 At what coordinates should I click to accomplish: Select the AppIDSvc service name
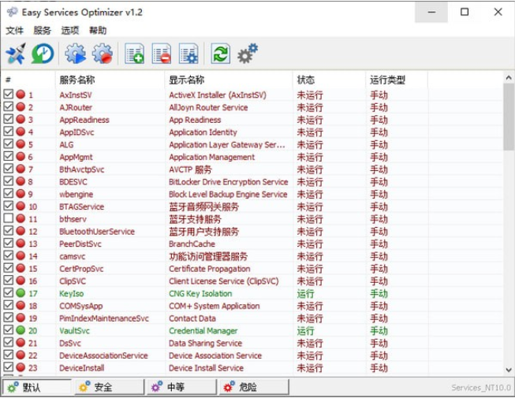(x=77, y=132)
